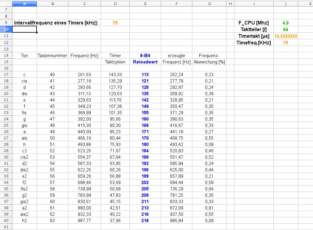Select the orange 75 value in column D

pos(115,23)
